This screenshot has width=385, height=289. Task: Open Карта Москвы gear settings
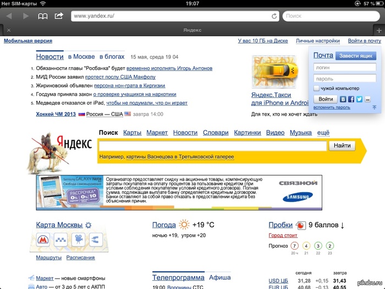pos(89,225)
